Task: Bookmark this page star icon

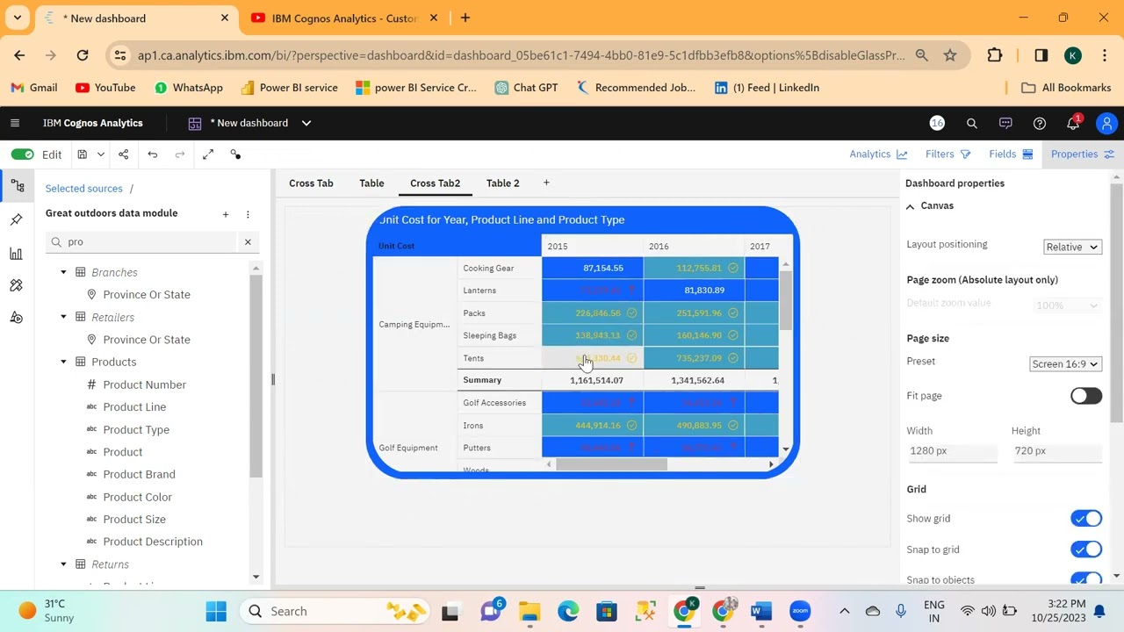Action: 950,55
